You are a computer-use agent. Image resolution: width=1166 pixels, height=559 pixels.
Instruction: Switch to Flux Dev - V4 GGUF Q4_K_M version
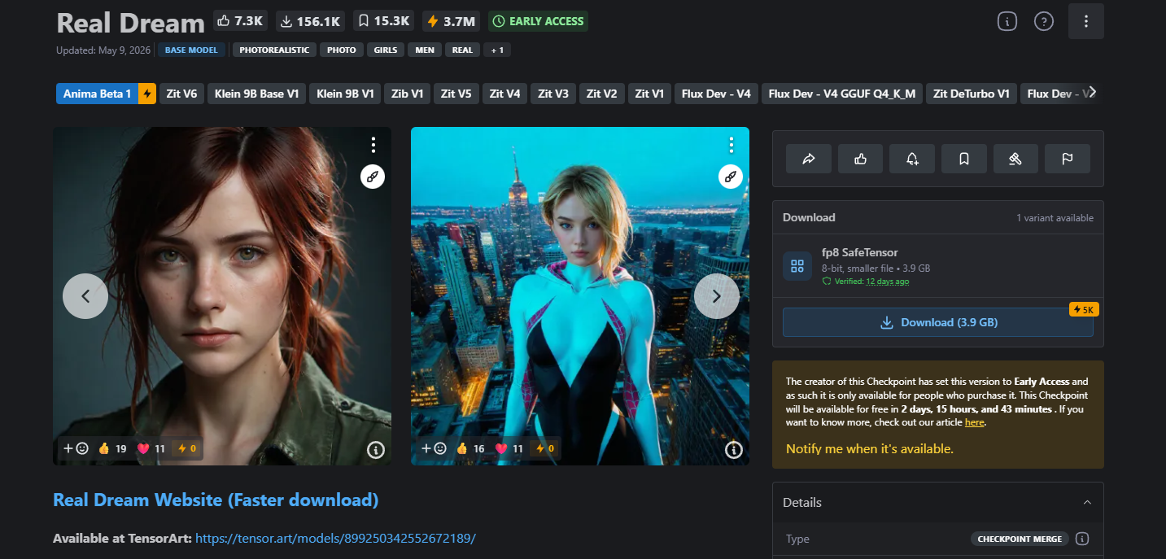tap(842, 94)
